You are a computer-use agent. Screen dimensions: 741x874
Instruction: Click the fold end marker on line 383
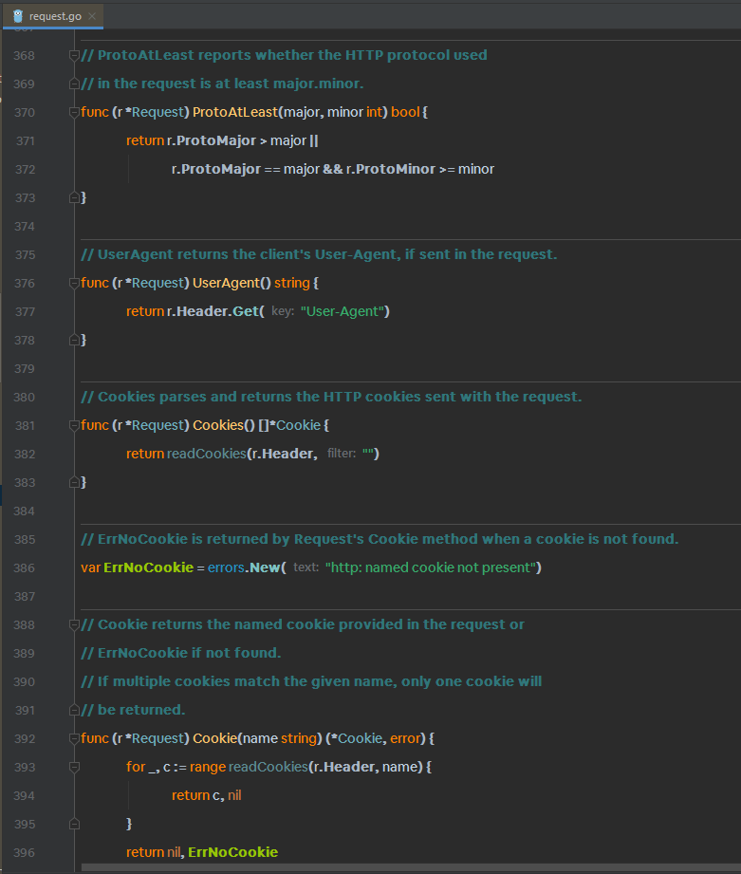click(74, 482)
